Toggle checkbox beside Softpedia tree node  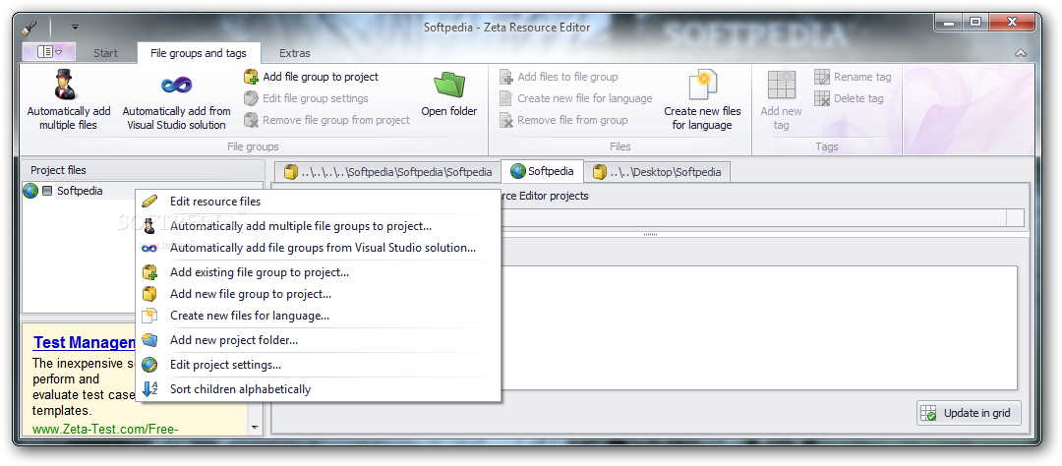47,191
